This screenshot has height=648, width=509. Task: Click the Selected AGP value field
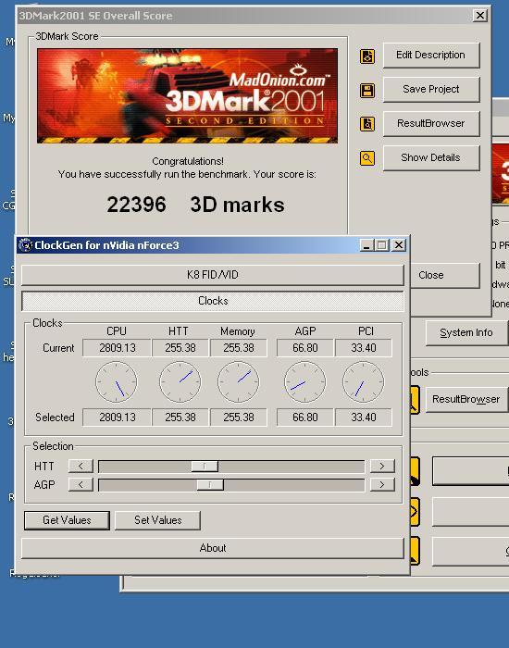304,417
